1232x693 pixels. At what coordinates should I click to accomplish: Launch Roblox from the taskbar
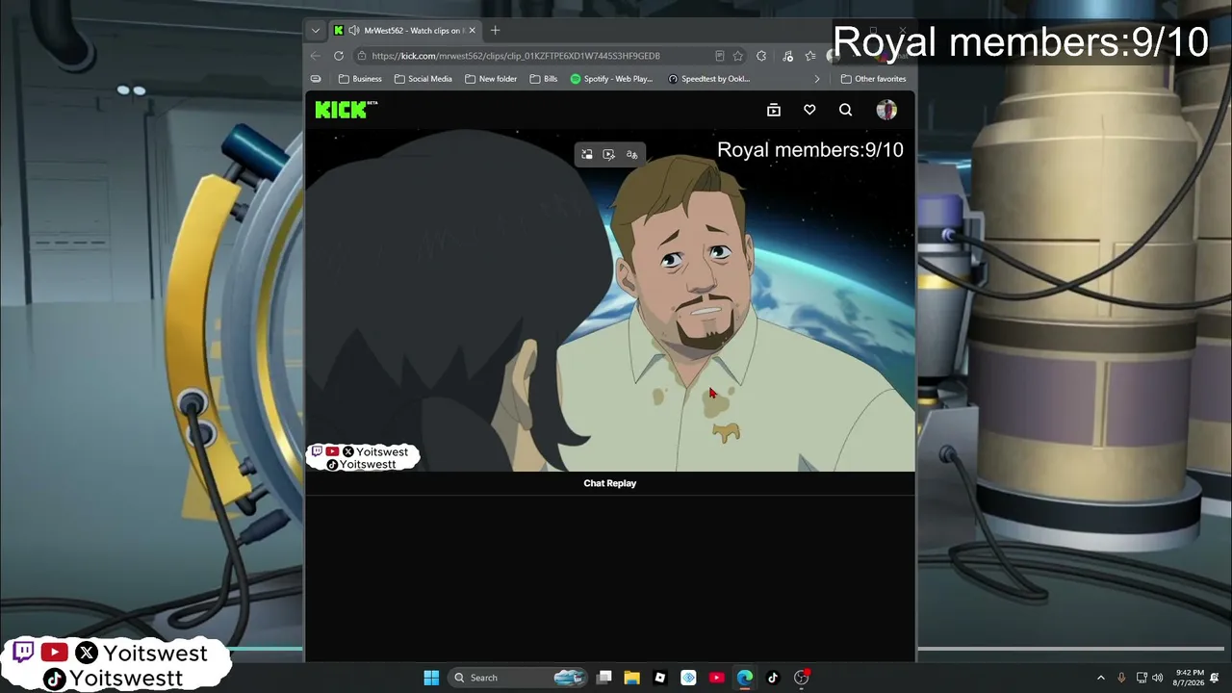[x=659, y=678]
